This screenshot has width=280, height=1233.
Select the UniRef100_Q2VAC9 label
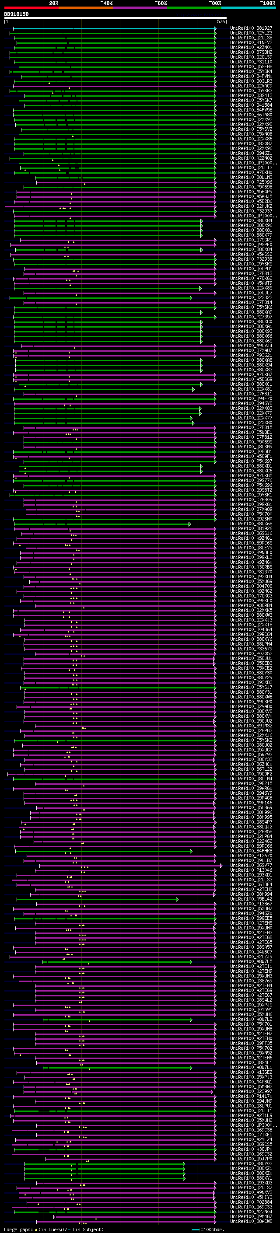pyautogui.click(x=251, y=86)
